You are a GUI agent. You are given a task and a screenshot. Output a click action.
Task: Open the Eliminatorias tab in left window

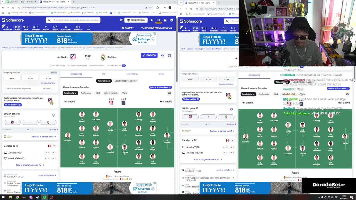(x=132, y=74)
